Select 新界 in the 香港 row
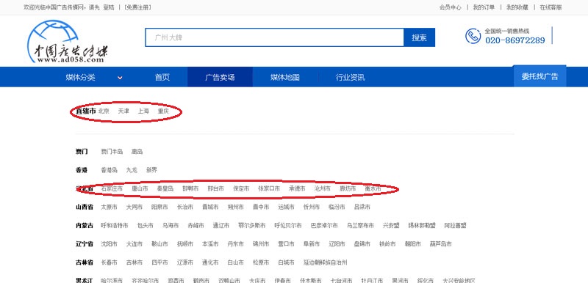 pyautogui.click(x=151, y=170)
